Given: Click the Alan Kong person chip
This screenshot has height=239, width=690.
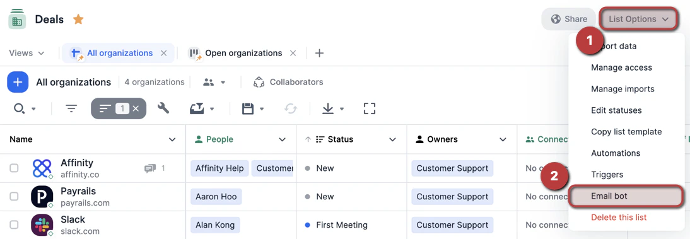Looking at the screenshot, I should (215, 225).
